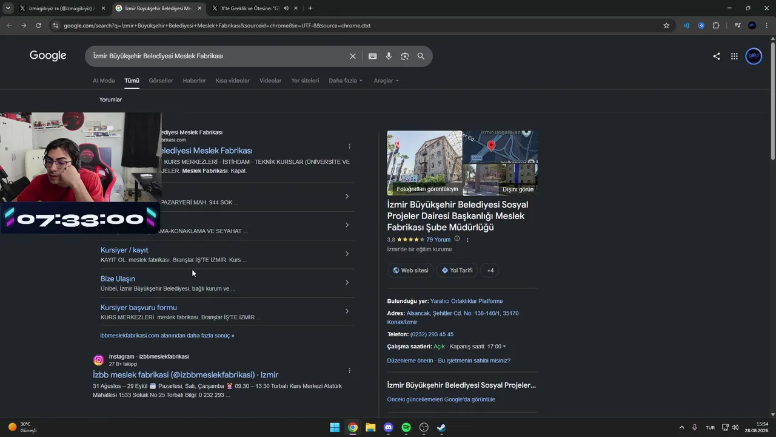This screenshot has height=437, width=776.
Task: Open the Google account avatar menu
Action: coord(754,56)
